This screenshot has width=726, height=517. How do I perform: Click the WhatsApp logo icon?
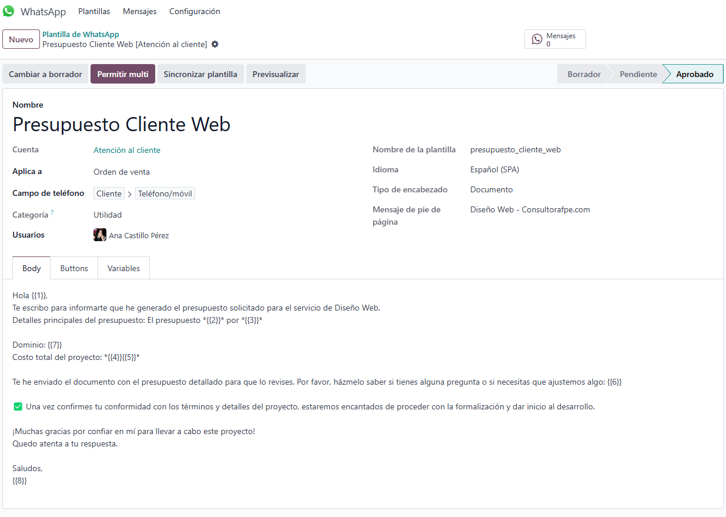(x=8, y=11)
